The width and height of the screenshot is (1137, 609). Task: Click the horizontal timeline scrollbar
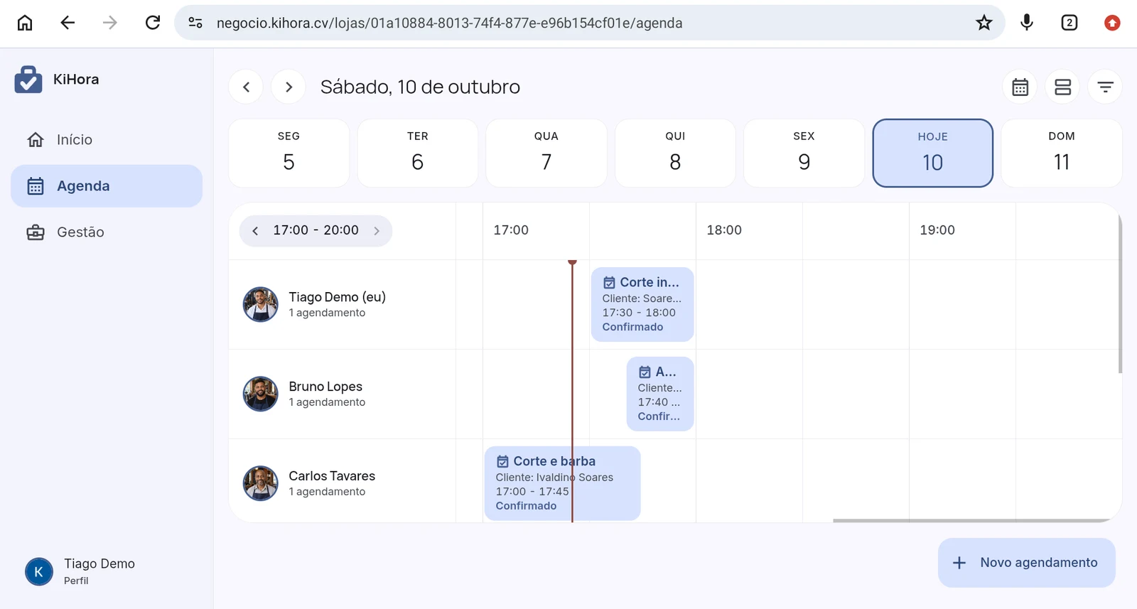(974, 520)
